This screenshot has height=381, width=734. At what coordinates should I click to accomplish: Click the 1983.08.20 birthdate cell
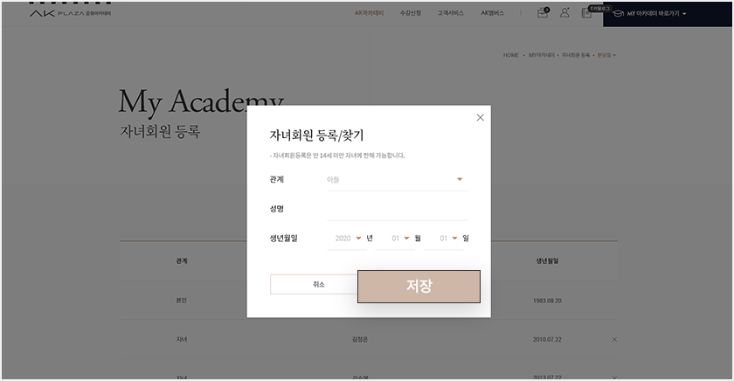(547, 301)
